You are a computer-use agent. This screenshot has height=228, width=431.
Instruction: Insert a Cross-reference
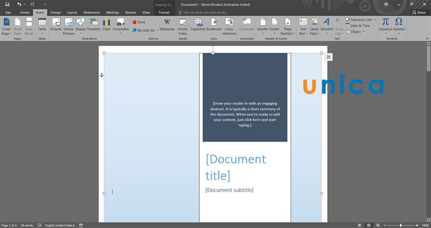tap(230, 26)
